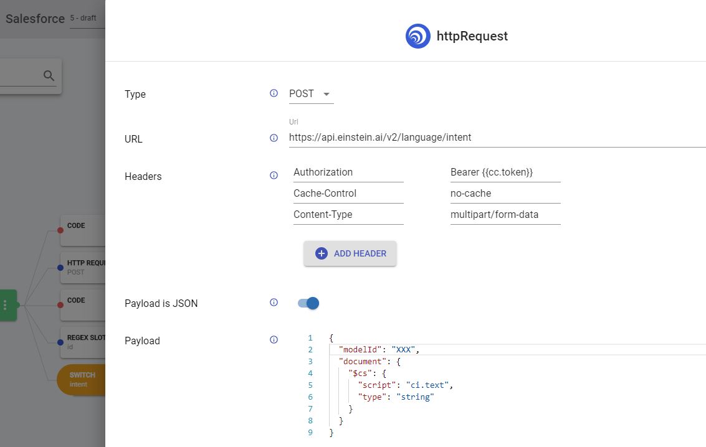Click the ADD HEADER button

click(x=350, y=253)
